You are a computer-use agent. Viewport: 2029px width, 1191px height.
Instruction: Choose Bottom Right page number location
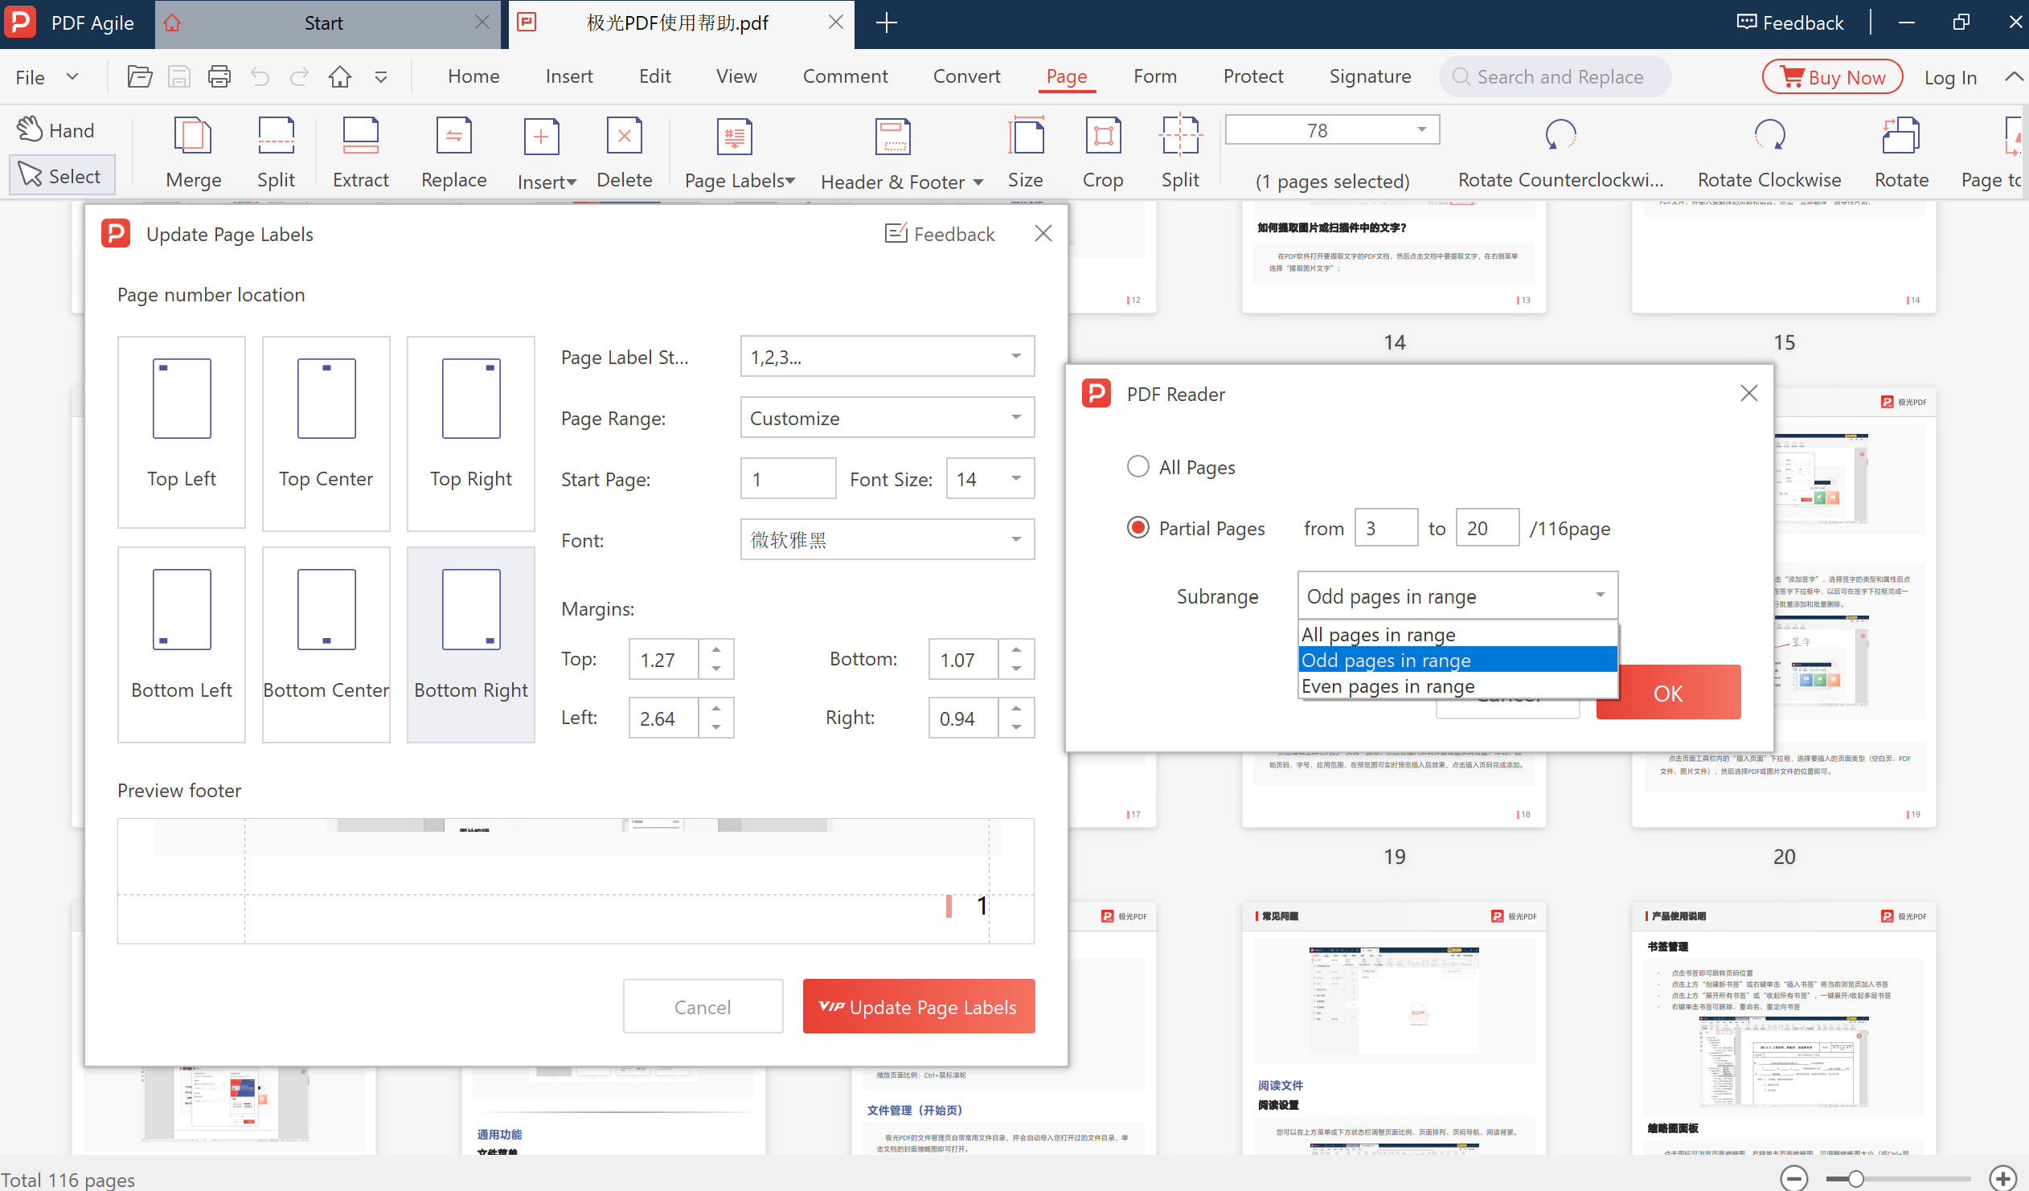click(x=471, y=645)
